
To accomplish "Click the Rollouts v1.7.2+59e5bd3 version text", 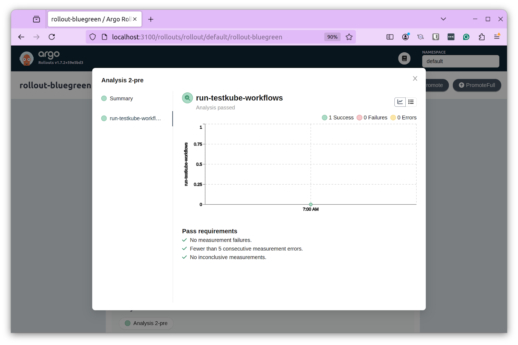I will (x=61, y=63).
